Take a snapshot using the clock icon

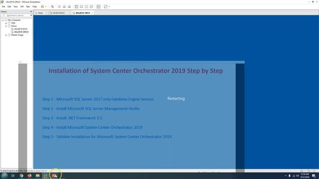[59, 6]
